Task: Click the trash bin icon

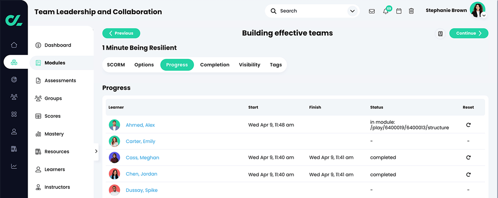Action: (412, 11)
